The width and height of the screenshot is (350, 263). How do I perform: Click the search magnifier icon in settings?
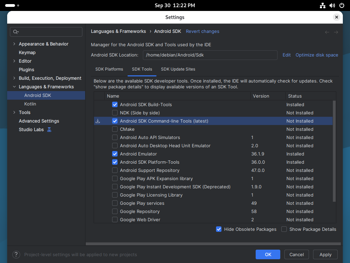pos(15,32)
